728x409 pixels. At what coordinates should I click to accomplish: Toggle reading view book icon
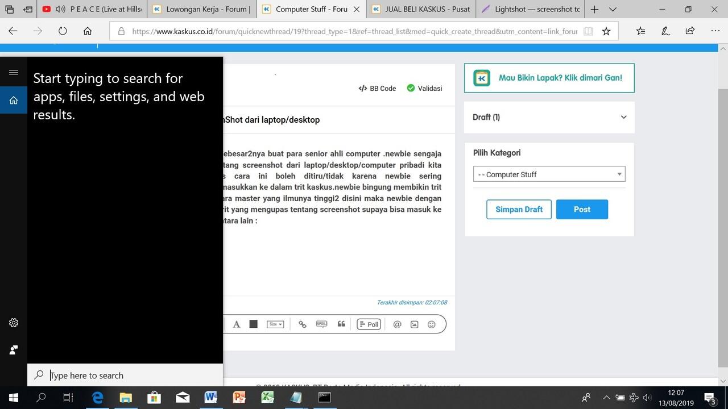[x=588, y=31]
